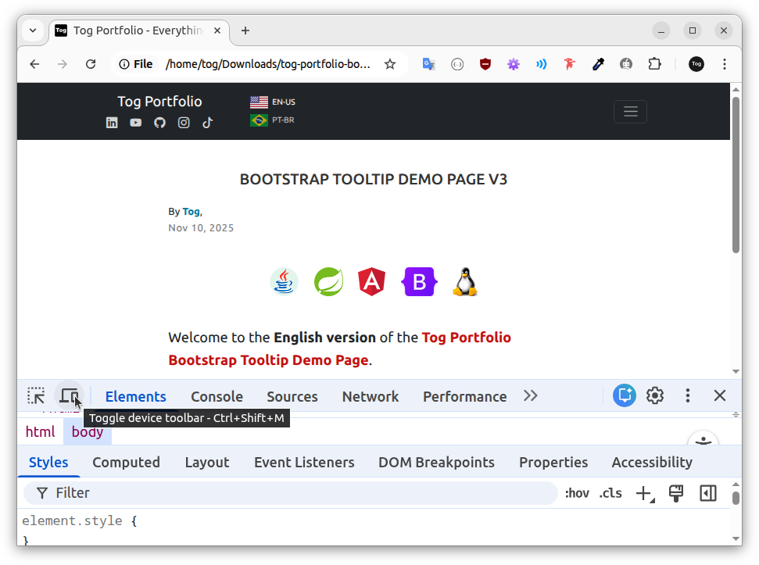
Task: Open the tab search dropdown arrow
Action: [33, 30]
